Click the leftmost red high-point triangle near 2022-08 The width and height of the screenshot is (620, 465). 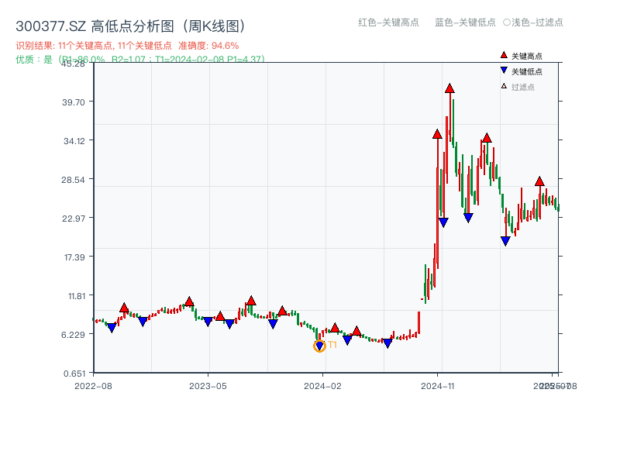click(x=122, y=307)
